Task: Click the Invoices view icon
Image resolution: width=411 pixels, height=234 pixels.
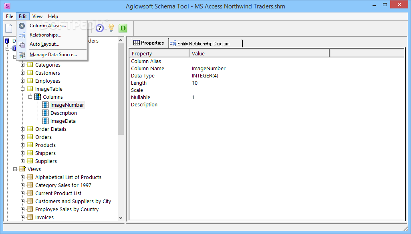Action: 30,217
